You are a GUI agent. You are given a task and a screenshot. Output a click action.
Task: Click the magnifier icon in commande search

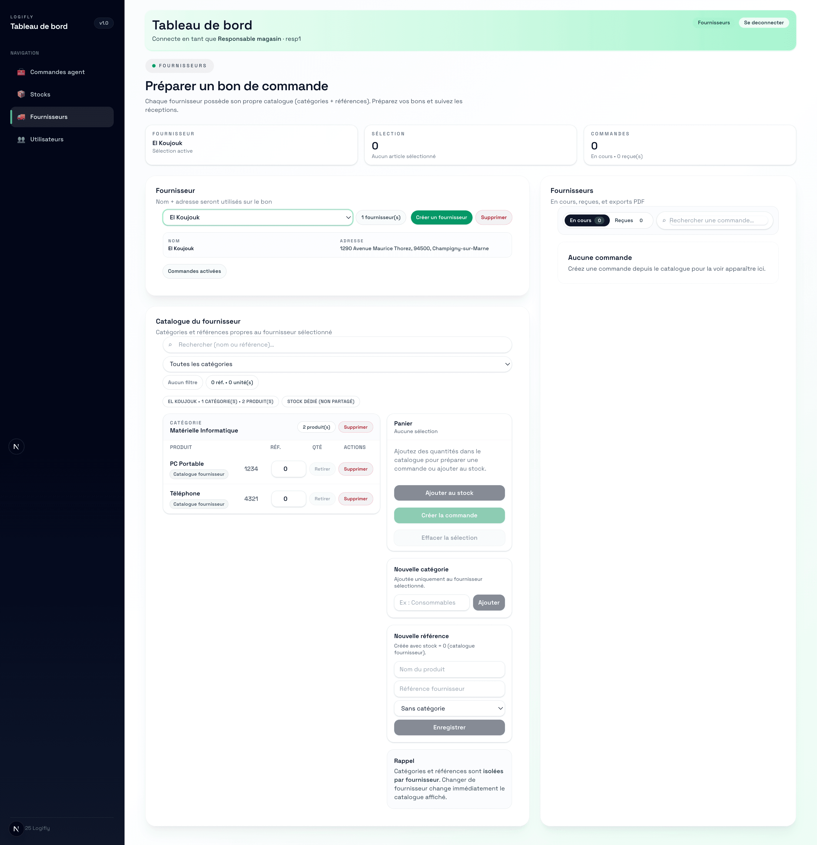664,220
